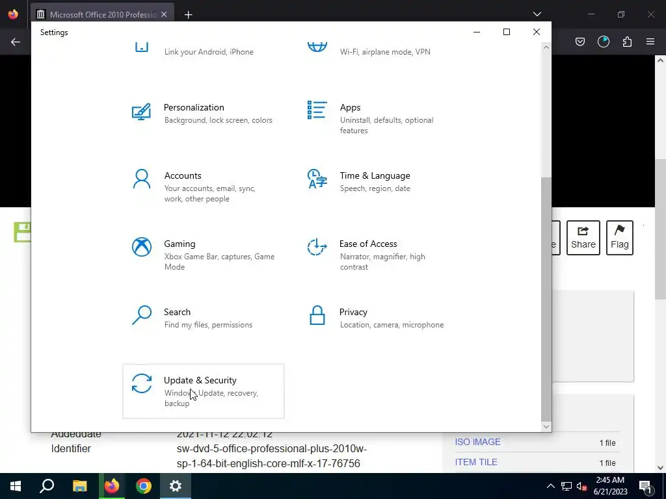Click the Ease of Access label
Screen dimensions: 666x499
tap(368, 244)
